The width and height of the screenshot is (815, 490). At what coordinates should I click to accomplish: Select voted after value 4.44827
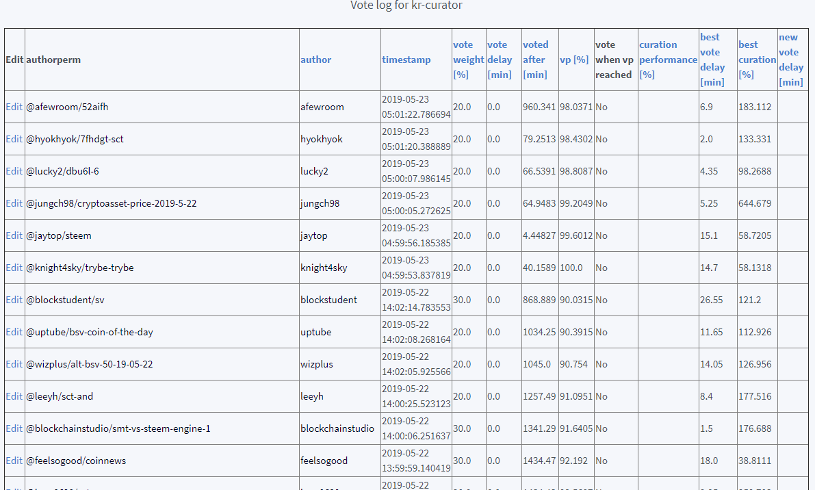539,236
